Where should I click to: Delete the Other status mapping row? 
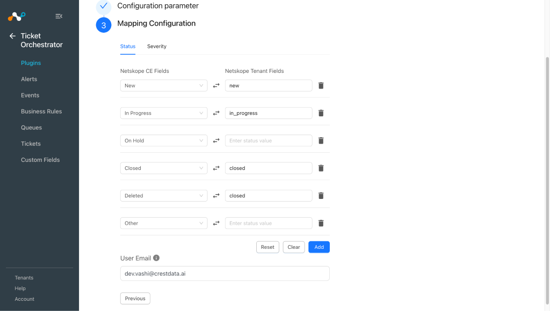321,223
